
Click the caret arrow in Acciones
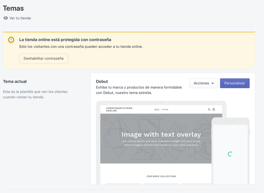click(213, 83)
